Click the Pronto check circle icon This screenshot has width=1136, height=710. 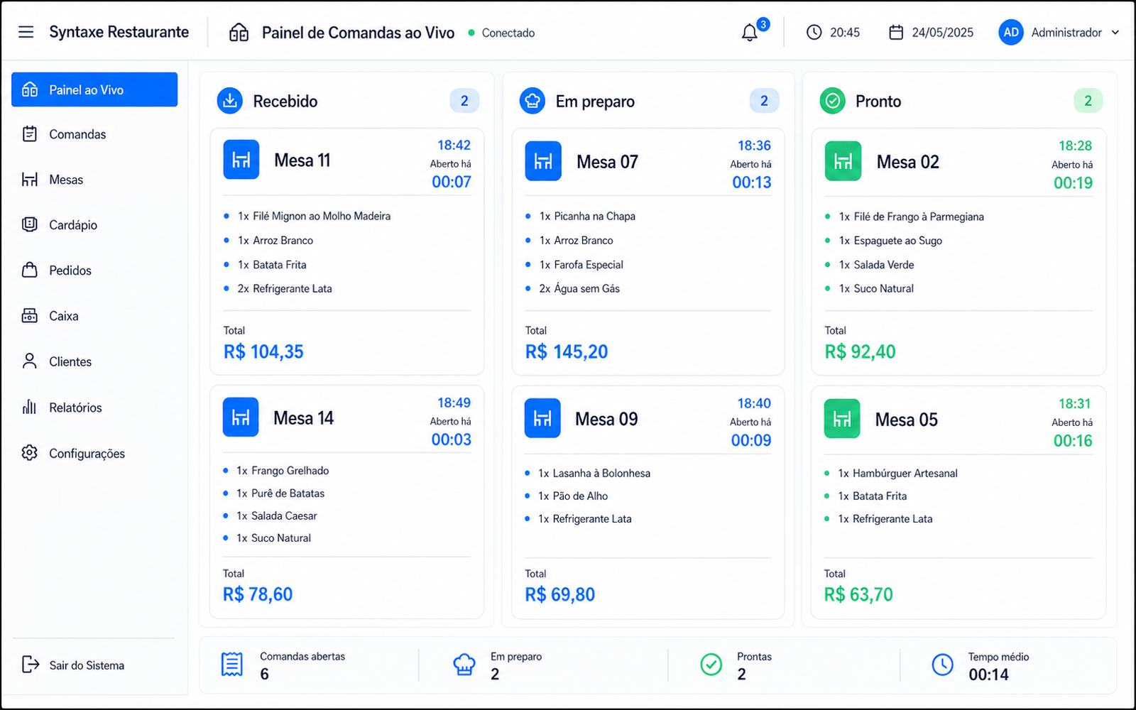[833, 101]
